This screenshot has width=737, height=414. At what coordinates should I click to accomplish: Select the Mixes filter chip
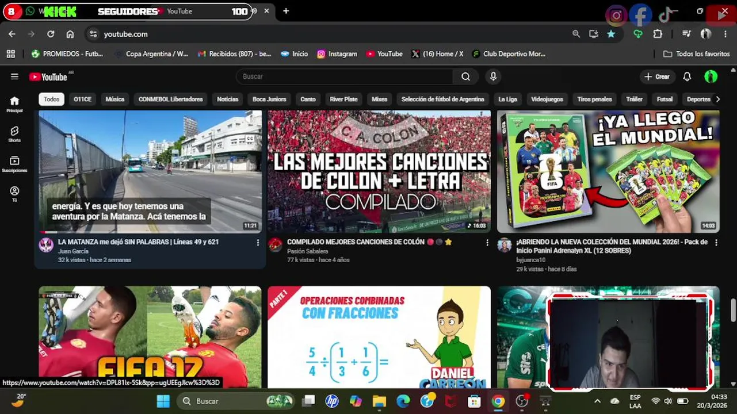[379, 99]
